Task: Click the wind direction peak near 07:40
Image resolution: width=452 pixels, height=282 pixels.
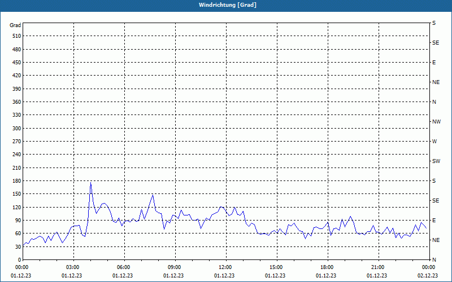Action: click(x=153, y=195)
